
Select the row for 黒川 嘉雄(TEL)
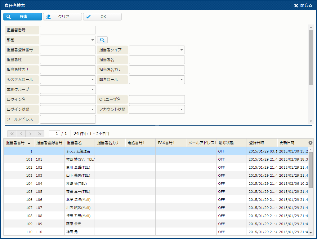78,167
